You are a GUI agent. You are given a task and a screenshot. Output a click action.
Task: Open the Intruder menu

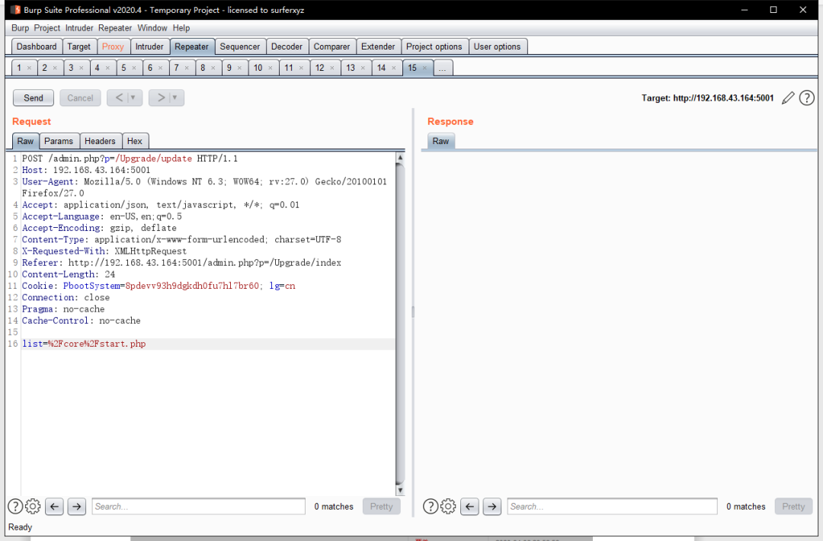pos(79,28)
